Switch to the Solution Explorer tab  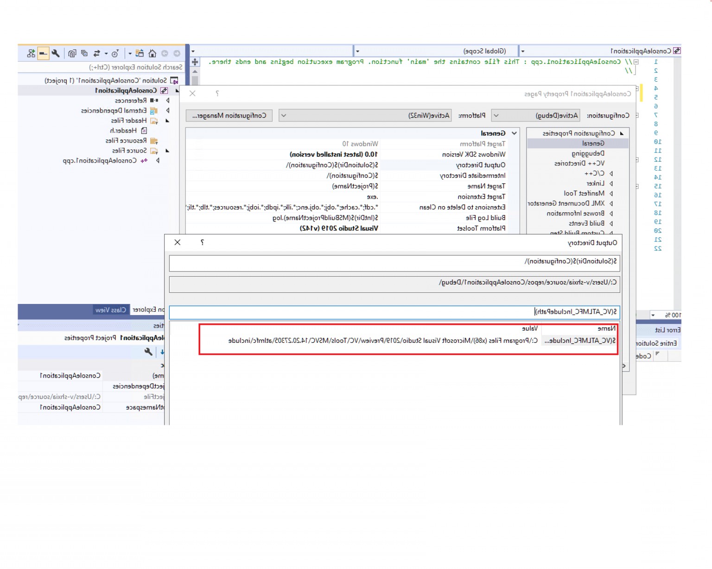tap(148, 310)
